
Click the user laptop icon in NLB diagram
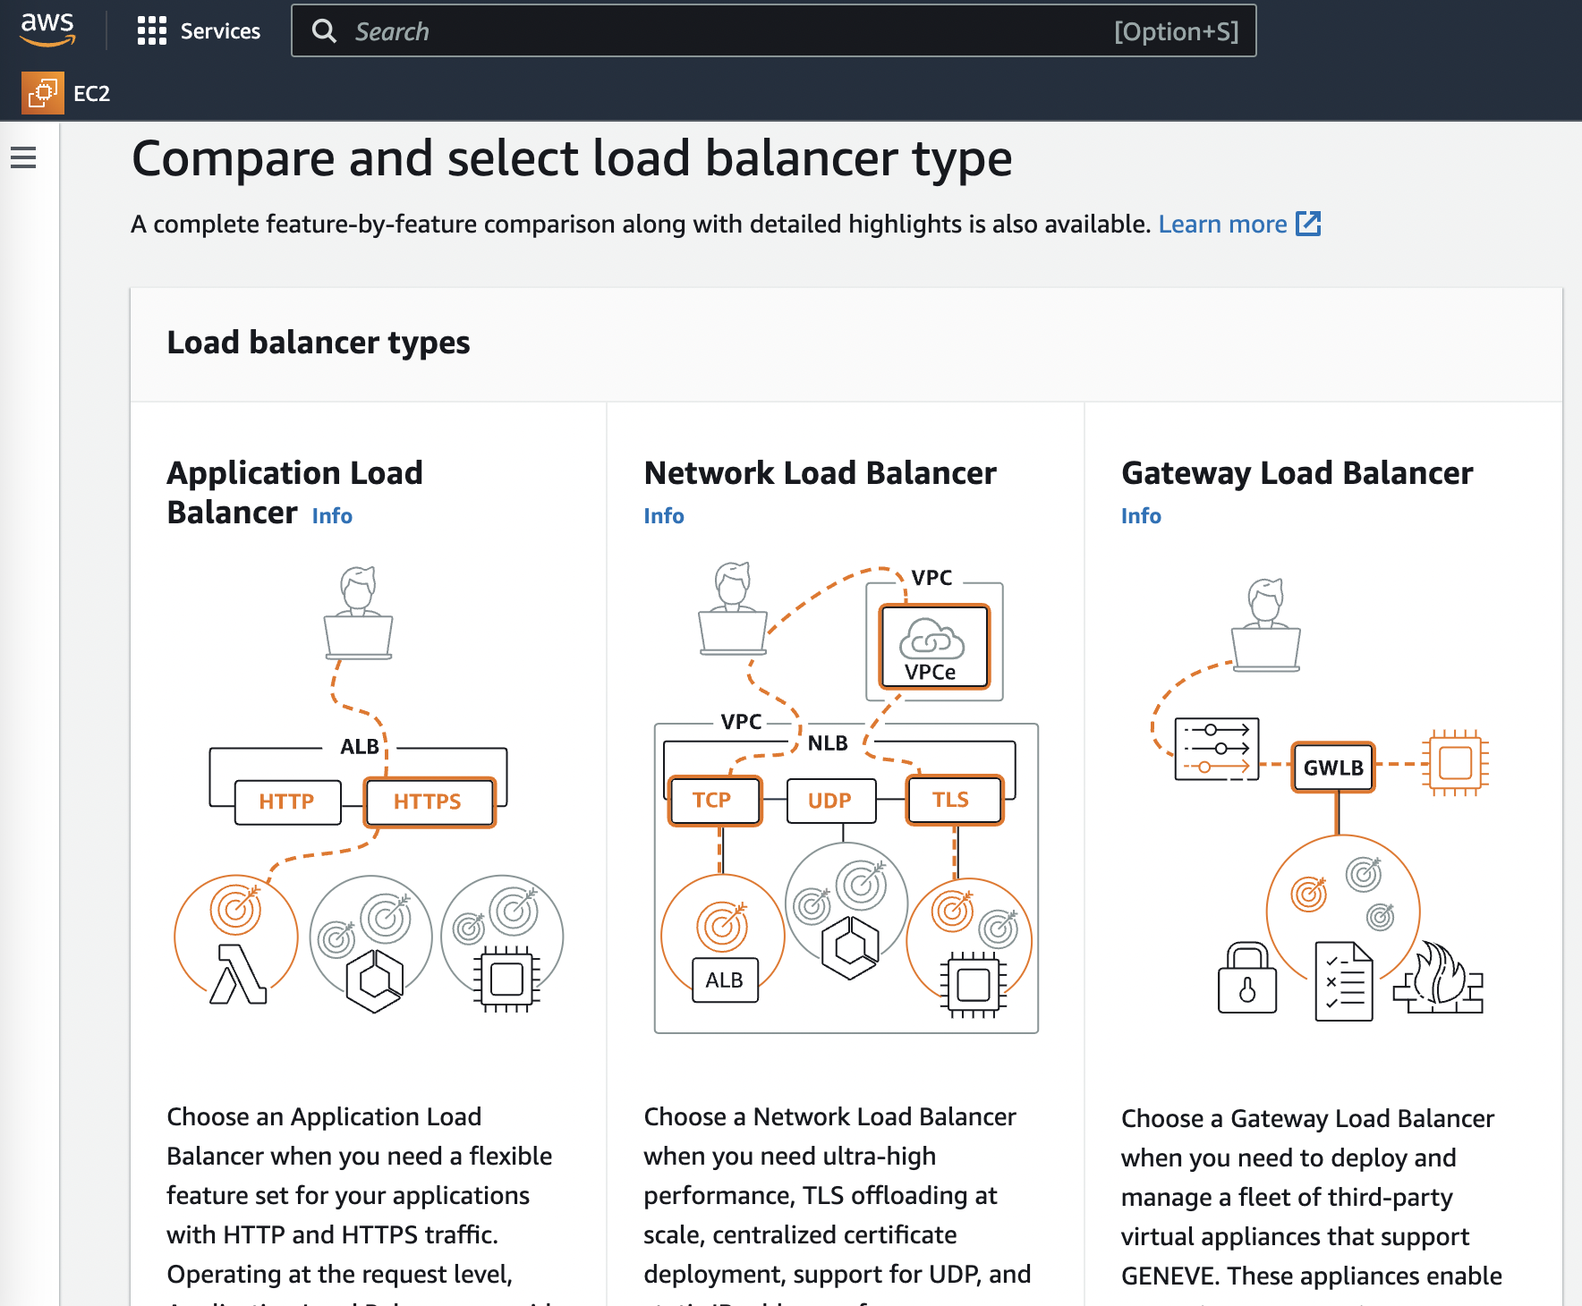pos(733,608)
